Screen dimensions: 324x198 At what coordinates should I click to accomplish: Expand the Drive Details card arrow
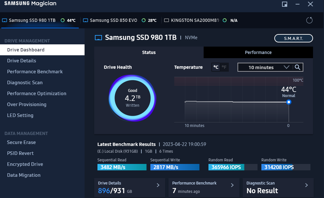click(x=158, y=185)
